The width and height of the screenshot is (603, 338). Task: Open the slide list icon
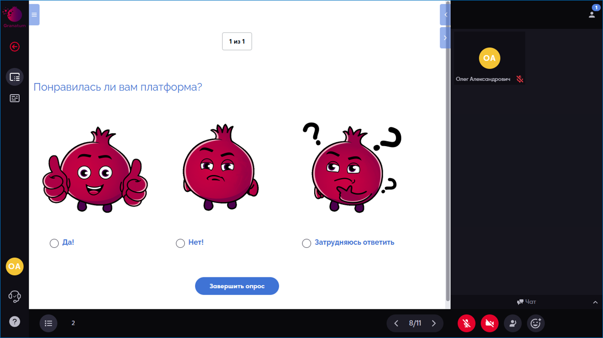pos(48,323)
